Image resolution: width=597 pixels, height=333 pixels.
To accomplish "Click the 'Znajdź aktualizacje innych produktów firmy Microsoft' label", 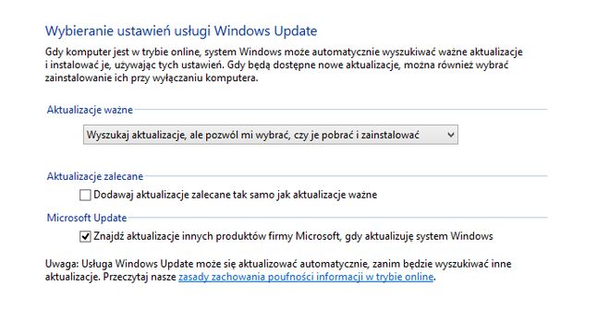I will coord(293,236).
